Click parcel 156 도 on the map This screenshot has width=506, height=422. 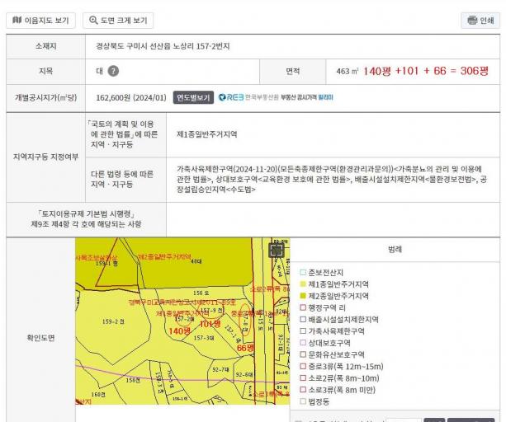201,293
